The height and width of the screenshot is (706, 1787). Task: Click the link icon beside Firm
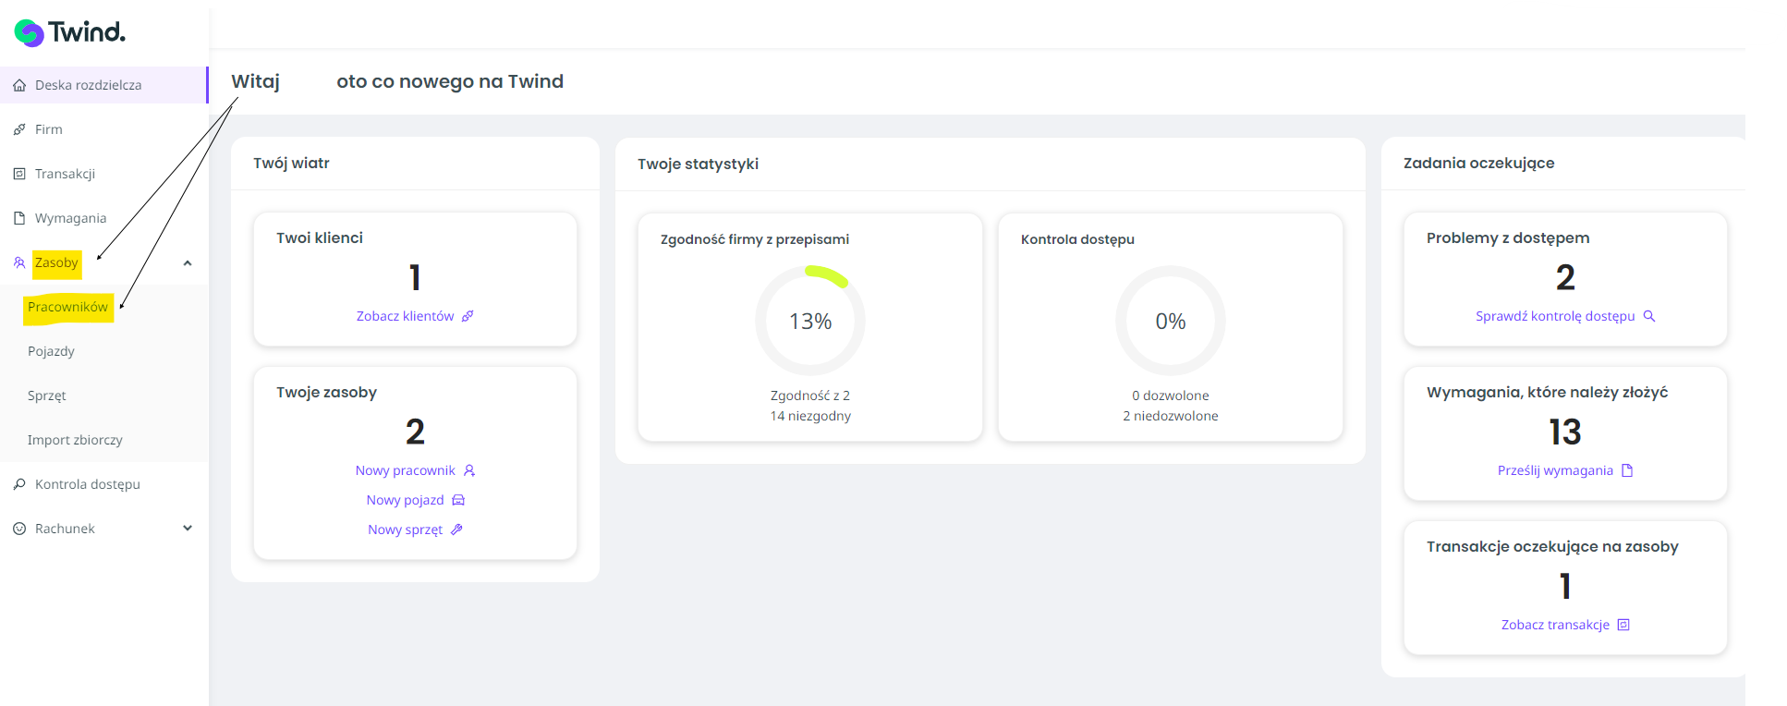pos(19,129)
